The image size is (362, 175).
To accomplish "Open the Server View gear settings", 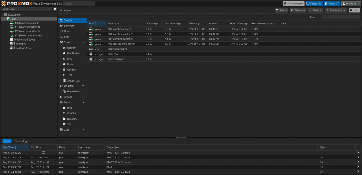I will point(55,9).
